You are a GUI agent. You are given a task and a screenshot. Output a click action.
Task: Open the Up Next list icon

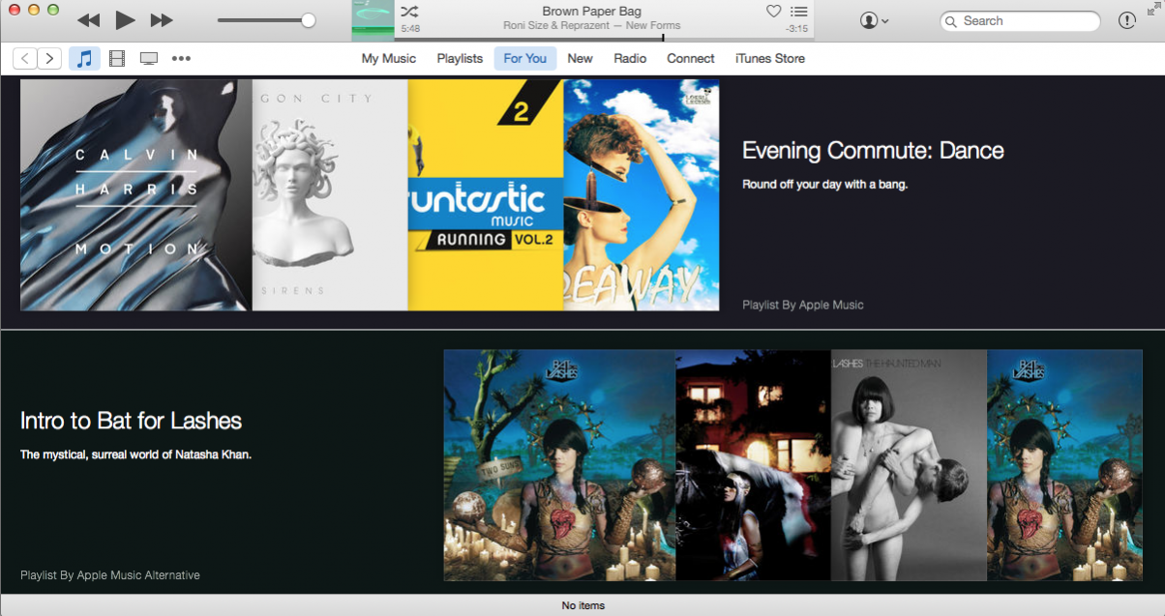tap(798, 12)
